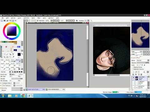The height and width of the screenshot is (112, 150).
Task: Delete the selected layer
Action: coord(141,74)
